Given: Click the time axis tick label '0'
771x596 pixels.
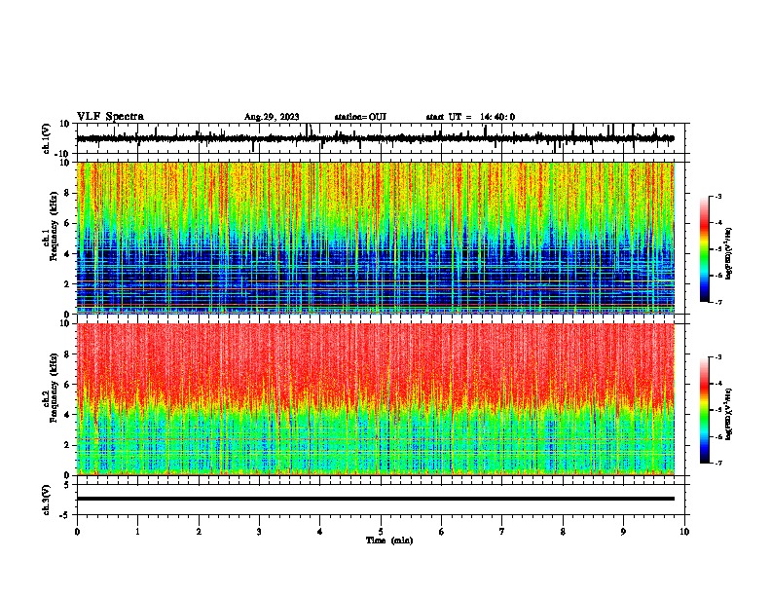Looking at the screenshot, I should click(x=77, y=532).
